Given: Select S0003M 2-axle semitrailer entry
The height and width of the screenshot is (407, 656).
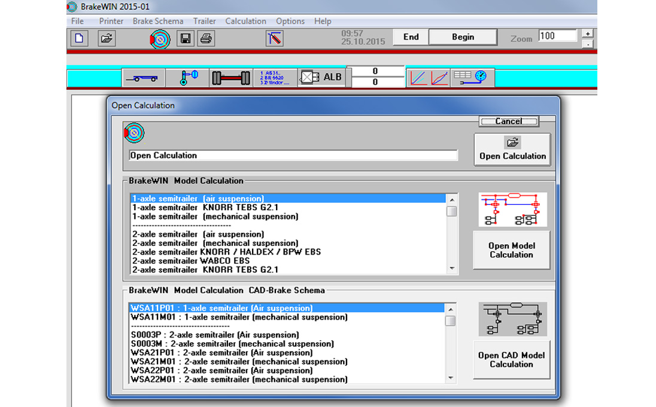Looking at the screenshot, I should coord(287,344).
